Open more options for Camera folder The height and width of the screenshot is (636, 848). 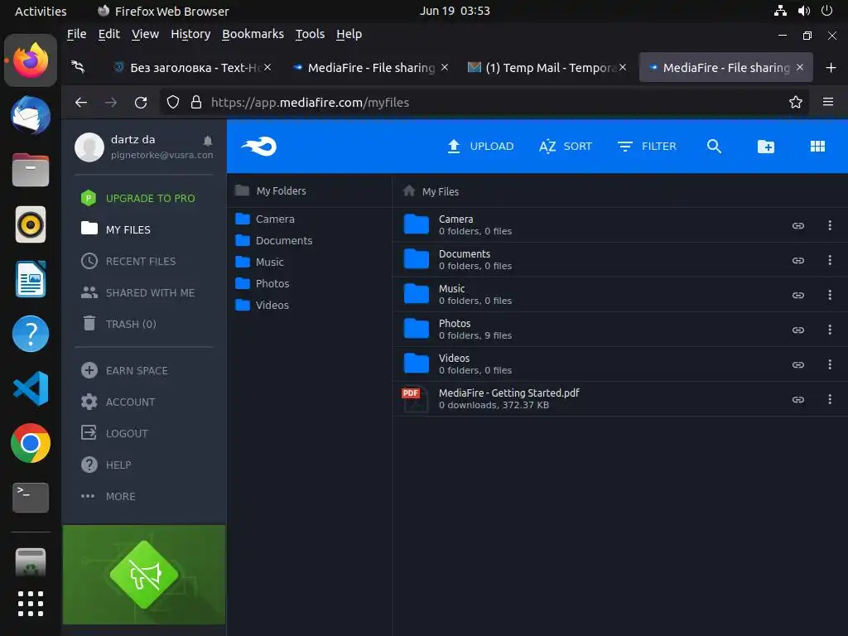tap(830, 225)
